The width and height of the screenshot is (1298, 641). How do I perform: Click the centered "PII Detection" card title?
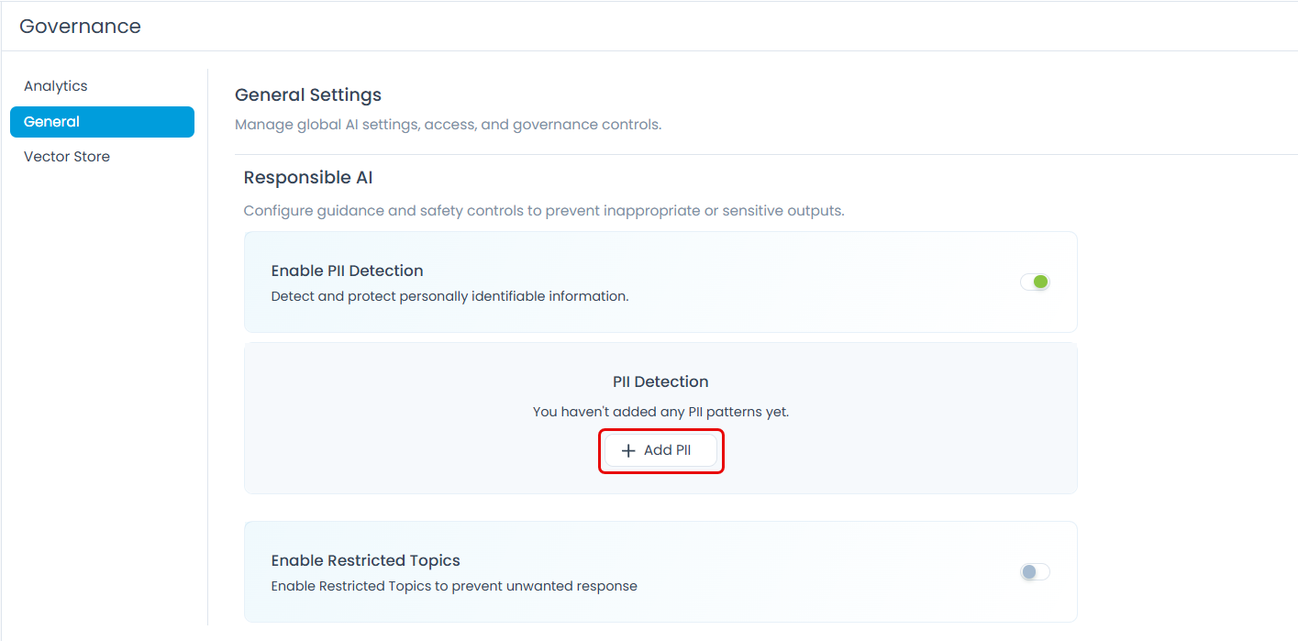[660, 381]
